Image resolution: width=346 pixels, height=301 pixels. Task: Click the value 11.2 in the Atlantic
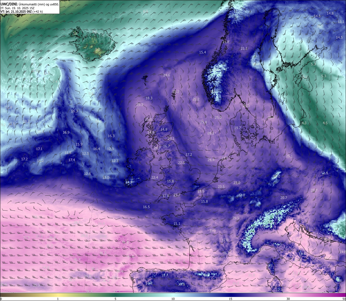(x=40, y=161)
